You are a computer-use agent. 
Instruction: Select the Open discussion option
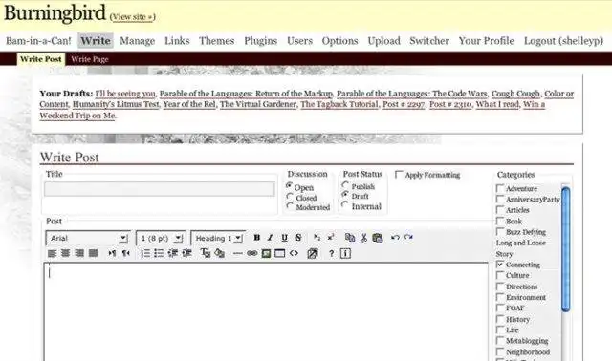tap(289, 185)
